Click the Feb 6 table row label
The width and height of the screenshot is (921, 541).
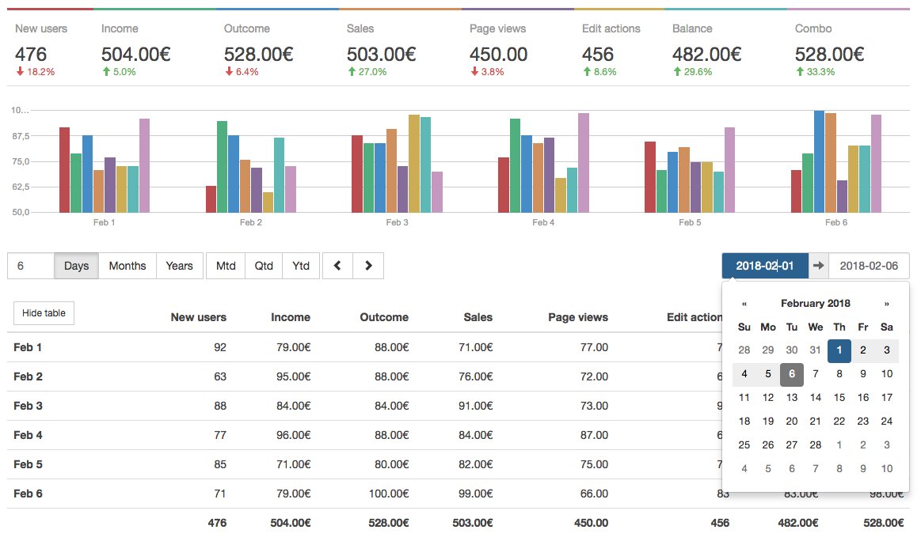coord(28,494)
